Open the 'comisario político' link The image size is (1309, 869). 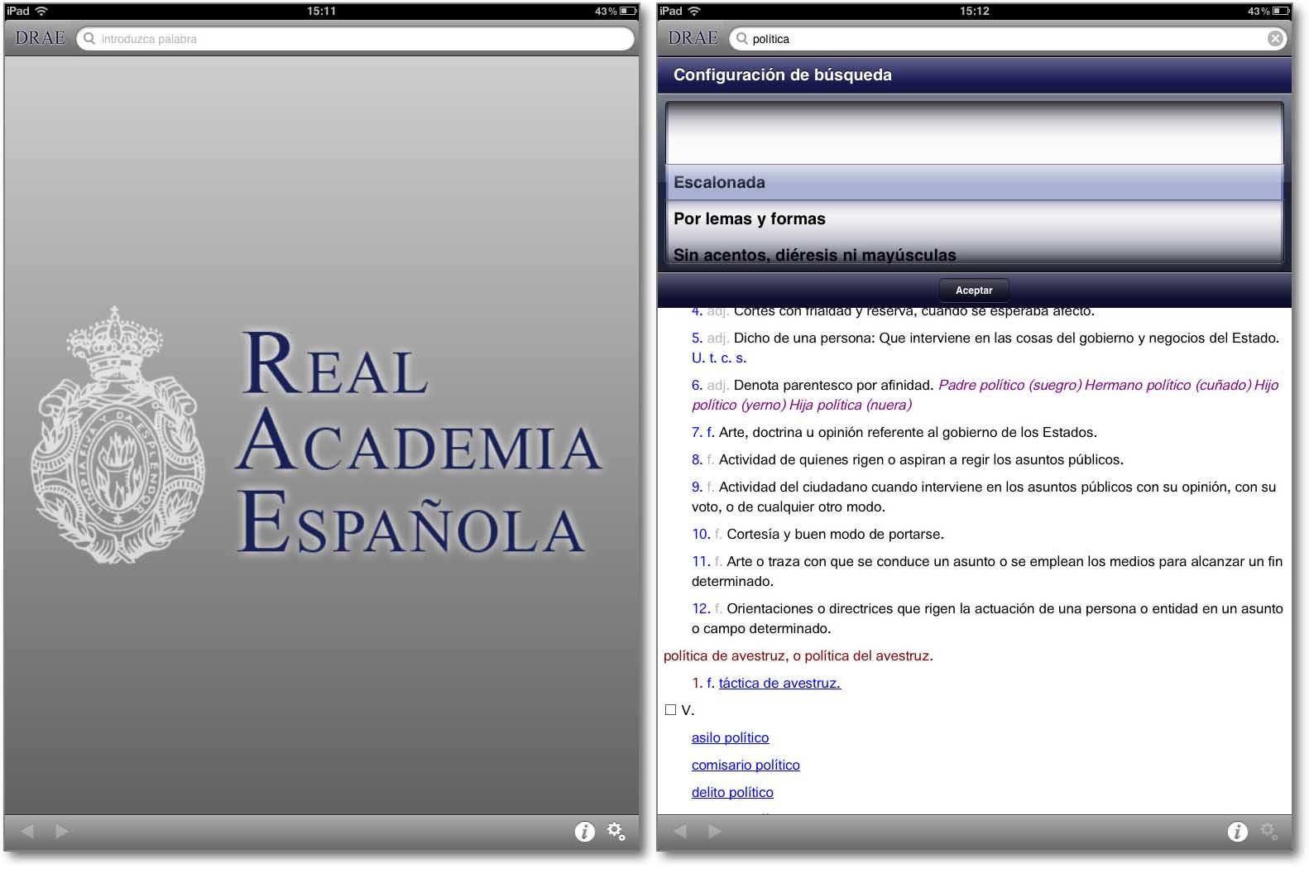[746, 765]
